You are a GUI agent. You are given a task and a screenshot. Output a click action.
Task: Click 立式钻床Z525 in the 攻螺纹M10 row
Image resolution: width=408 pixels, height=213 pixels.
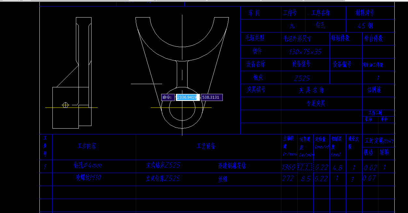[x=163, y=179]
